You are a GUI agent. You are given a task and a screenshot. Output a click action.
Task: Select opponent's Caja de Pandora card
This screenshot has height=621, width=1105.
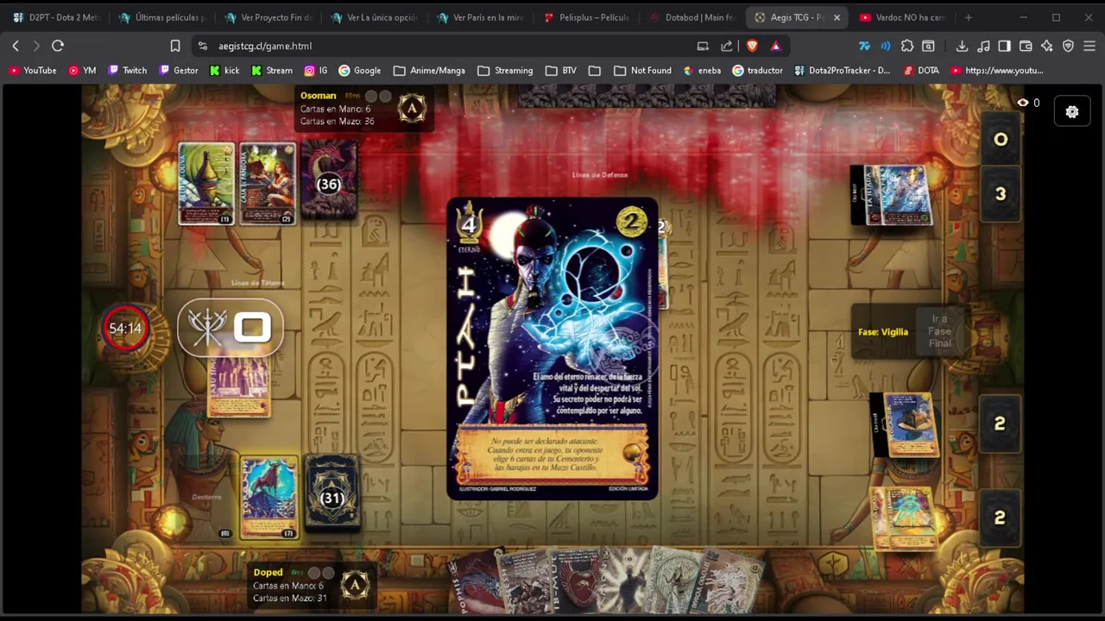pos(268,184)
